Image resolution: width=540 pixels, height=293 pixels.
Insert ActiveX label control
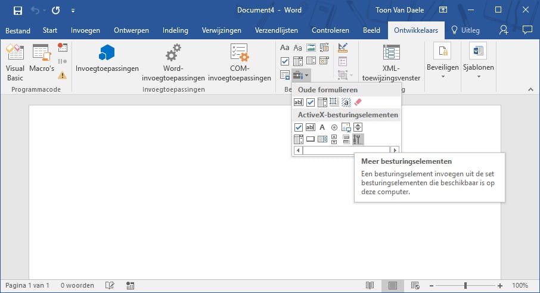coord(322,127)
